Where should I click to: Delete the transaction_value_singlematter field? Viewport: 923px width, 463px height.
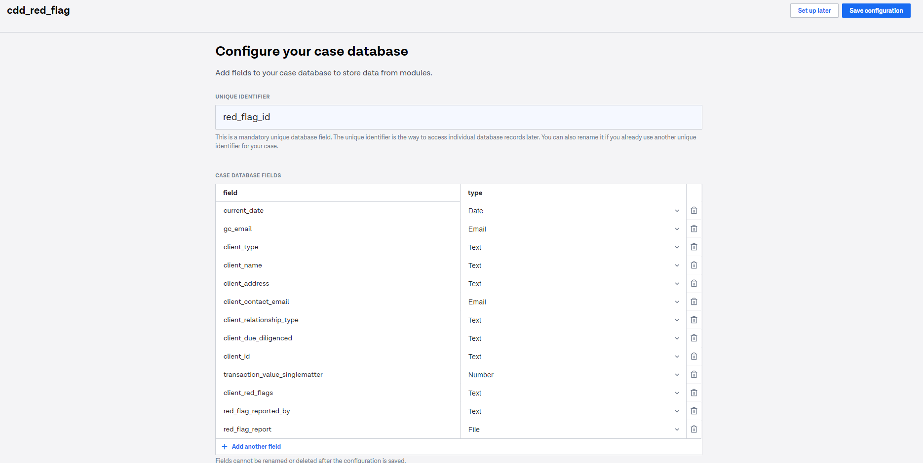[694, 374]
